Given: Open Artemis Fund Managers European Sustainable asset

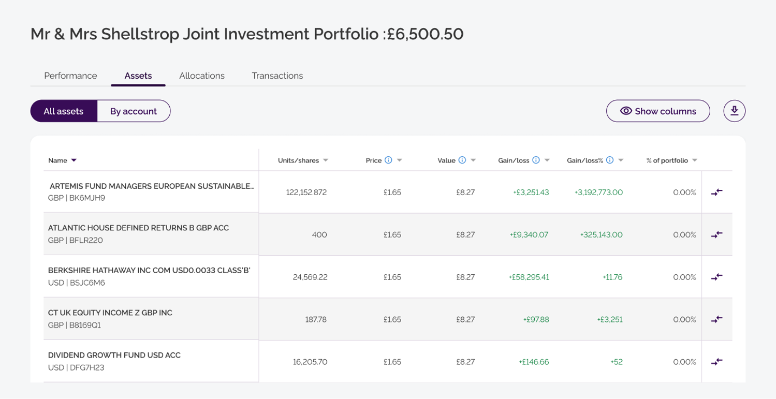Looking at the screenshot, I should 151,186.
